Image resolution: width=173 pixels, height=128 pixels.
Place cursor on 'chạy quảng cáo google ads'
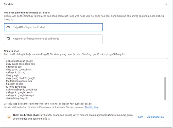pyautogui.click(x=20, y=64)
